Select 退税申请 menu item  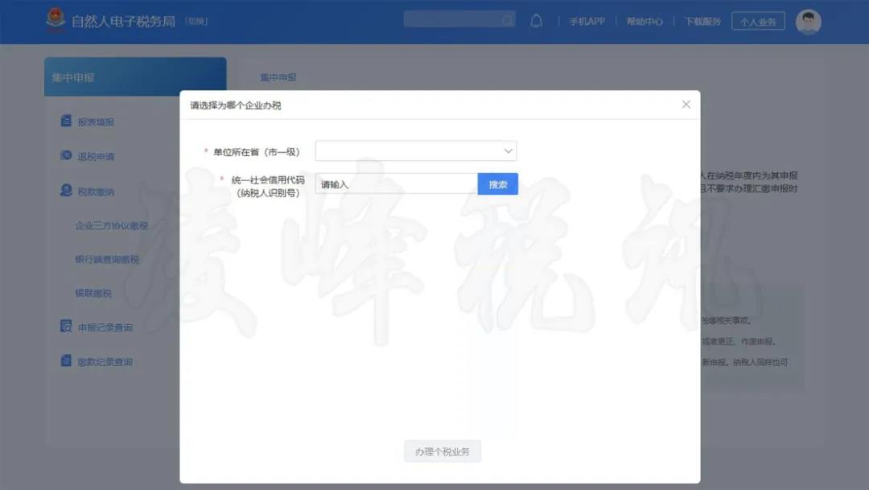[x=96, y=156]
